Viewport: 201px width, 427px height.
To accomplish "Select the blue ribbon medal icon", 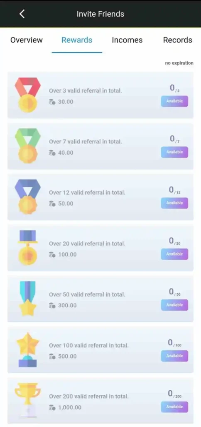I will click(x=27, y=196).
